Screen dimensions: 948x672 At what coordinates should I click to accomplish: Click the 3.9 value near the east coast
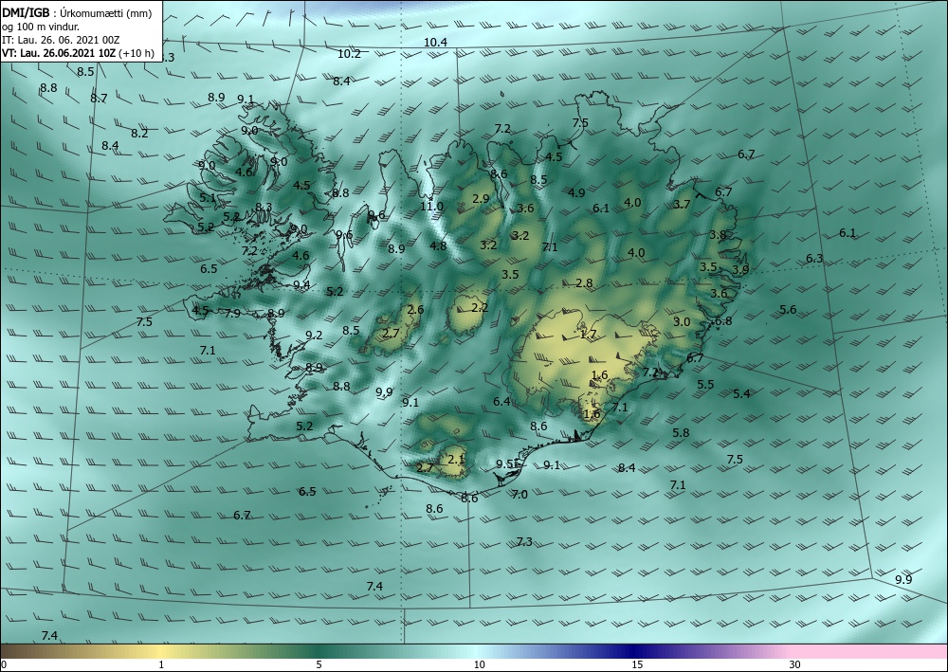[x=740, y=270]
